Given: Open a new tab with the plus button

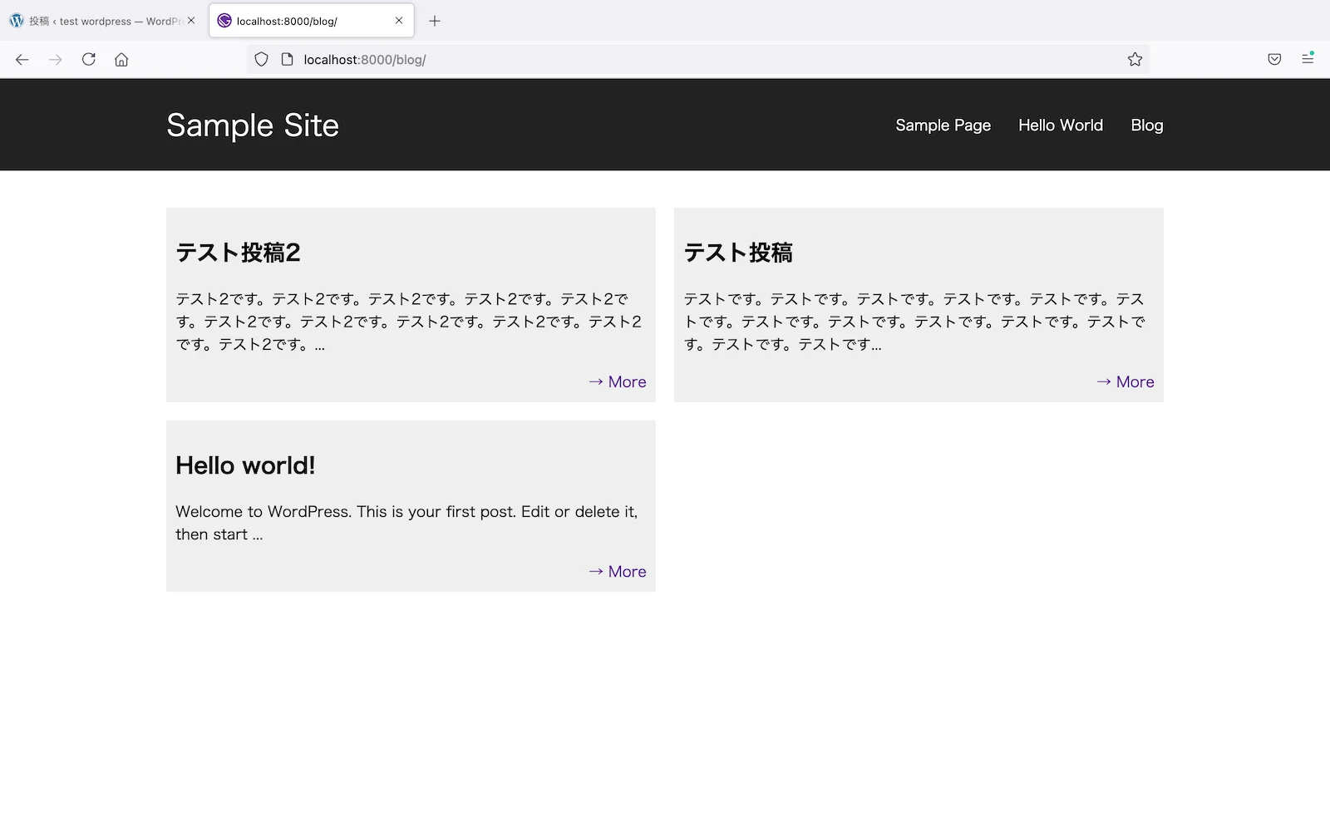Looking at the screenshot, I should pyautogui.click(x=434, y=21).
